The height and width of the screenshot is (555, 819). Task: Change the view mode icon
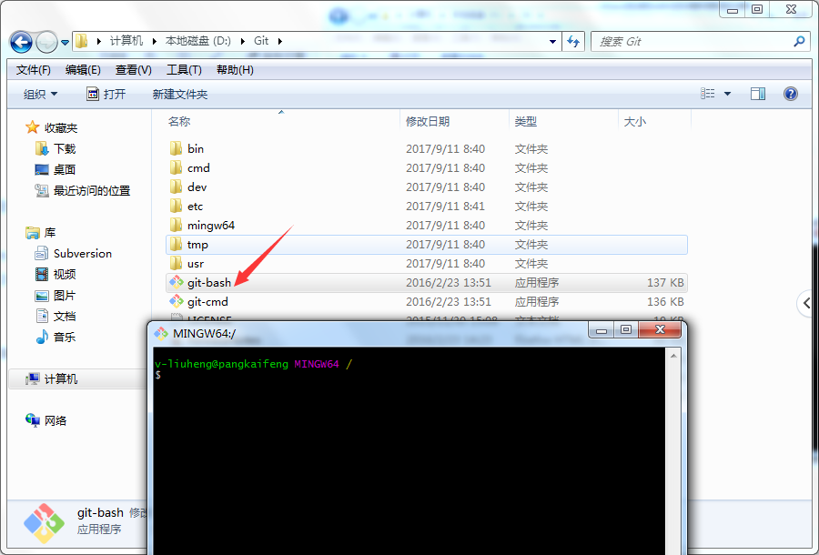[x=708, y=94]
